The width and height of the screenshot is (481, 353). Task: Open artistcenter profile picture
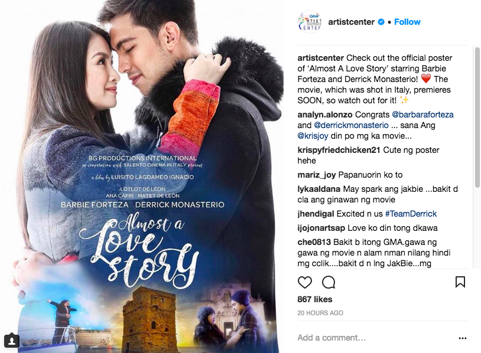pyautogui.click(x=310, y=22)
